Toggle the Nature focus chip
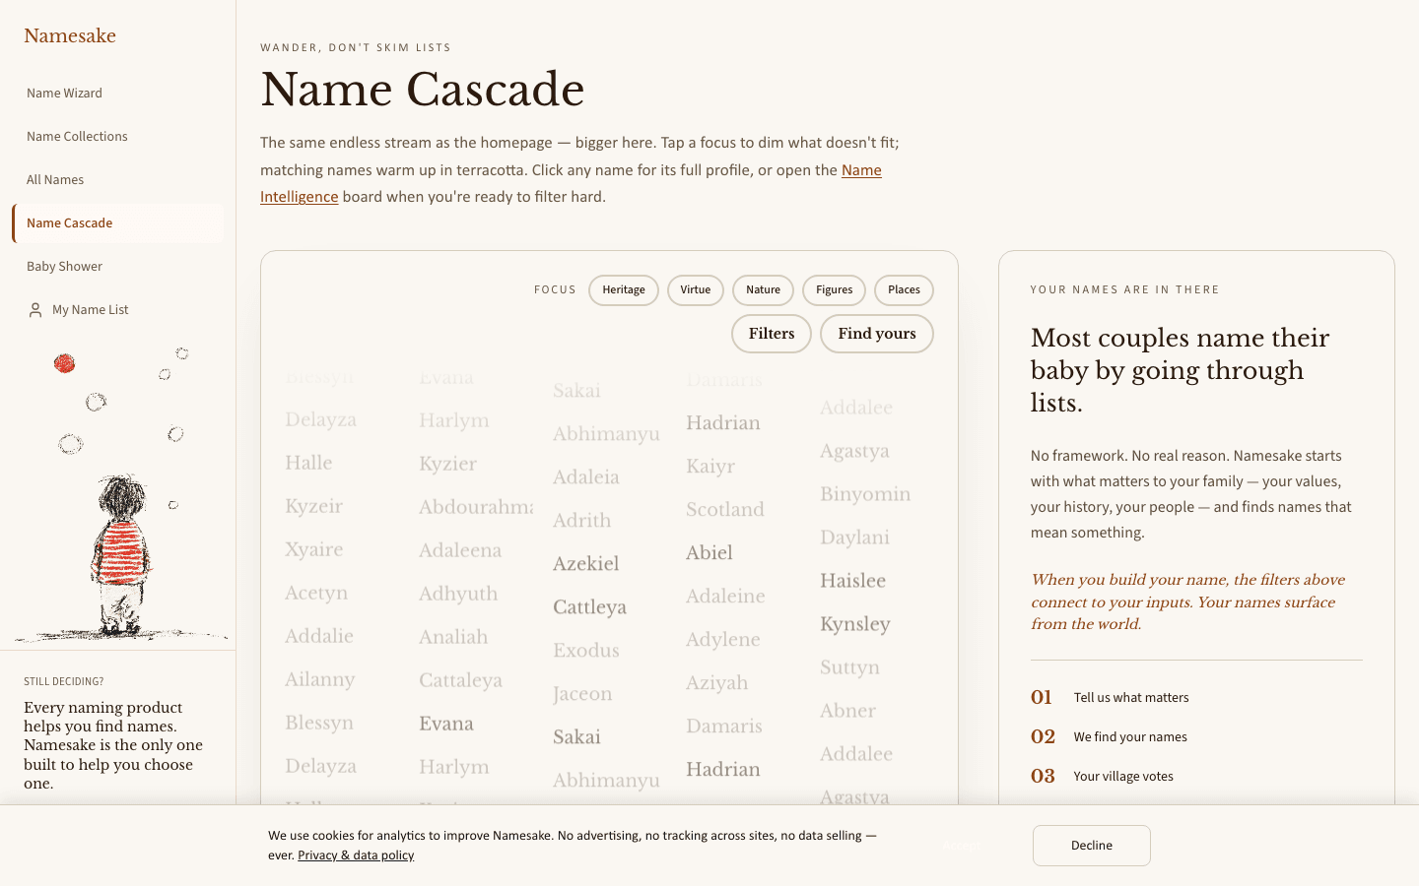 tap(763, 290)
